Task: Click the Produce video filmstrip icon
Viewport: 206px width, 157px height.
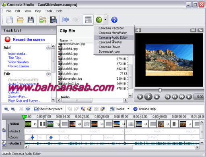Action: [x=53, y=20]
